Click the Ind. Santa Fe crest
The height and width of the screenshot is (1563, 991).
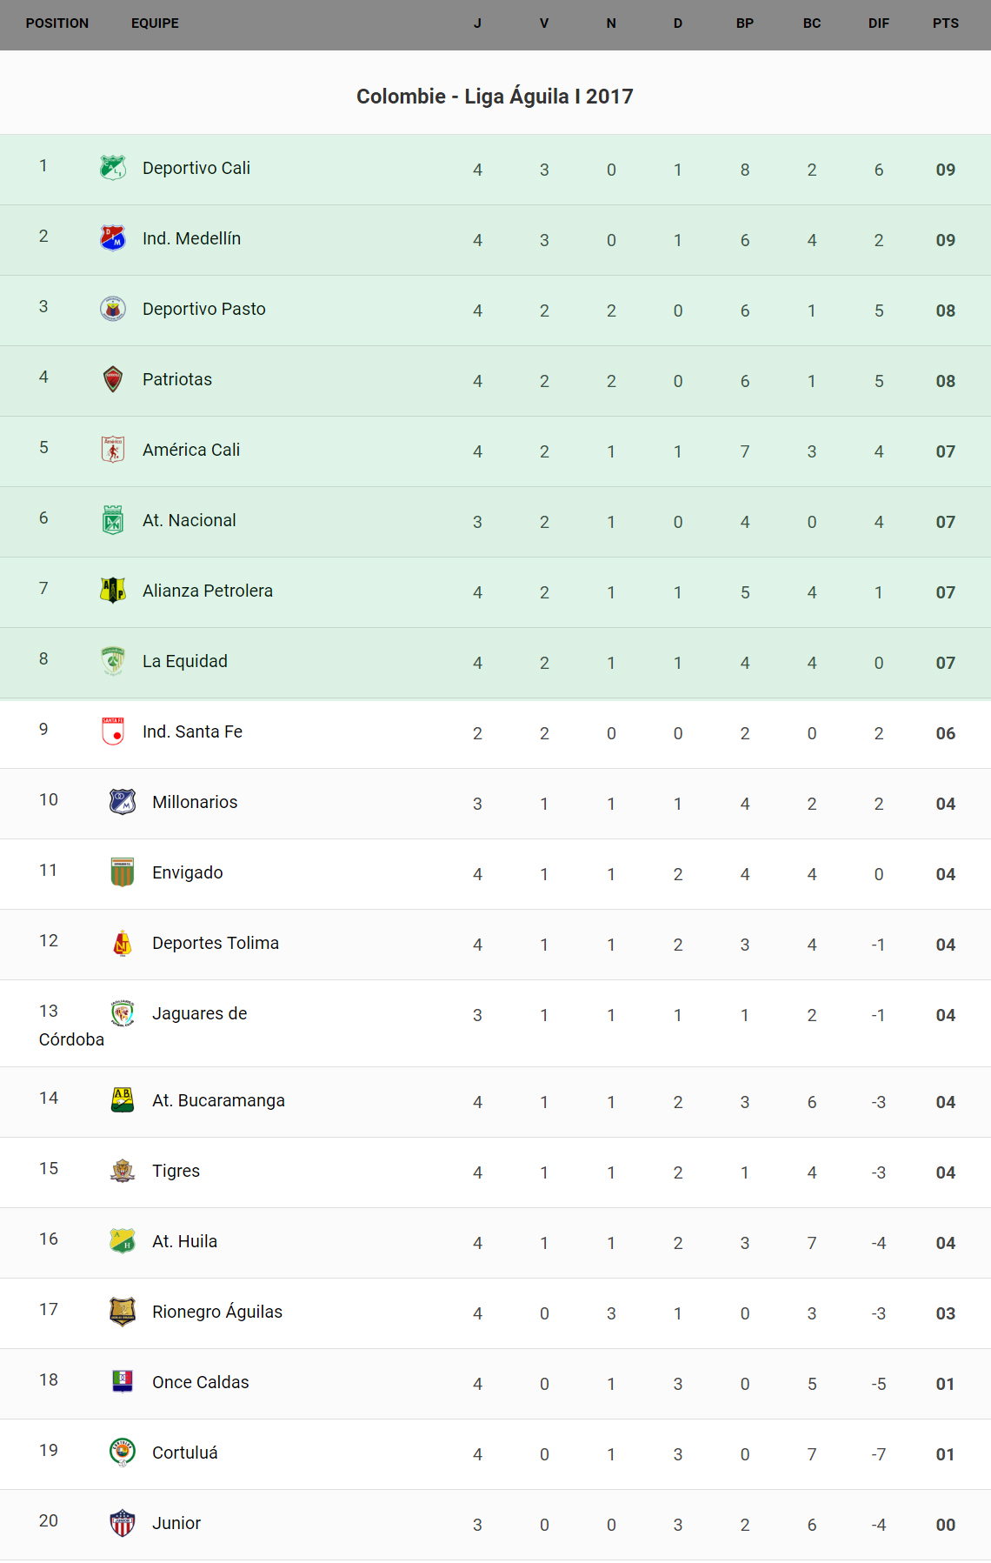pos(113,731)
